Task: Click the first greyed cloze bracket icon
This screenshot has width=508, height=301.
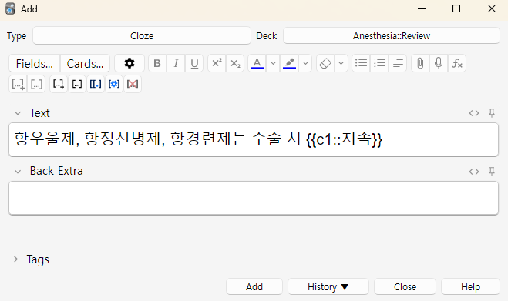Action: (x=18, y=84)
